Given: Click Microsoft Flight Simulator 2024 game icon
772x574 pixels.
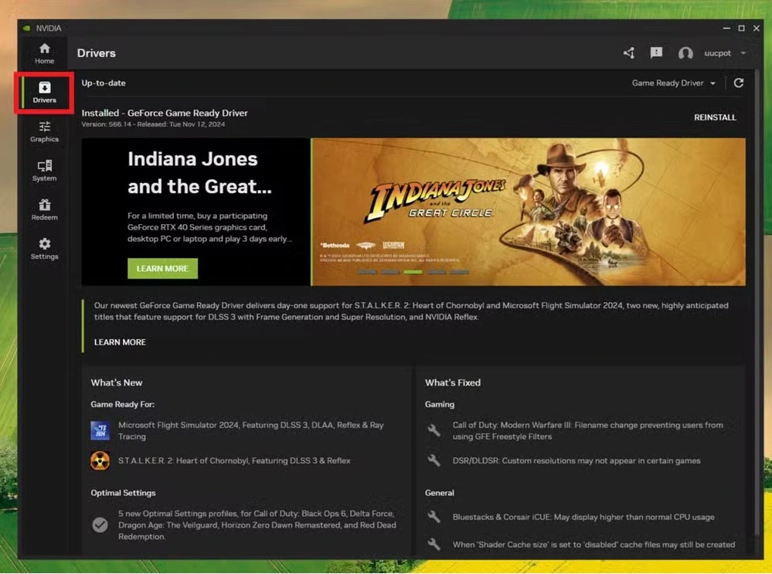Looking at the screenshot, I should click(x=100, y=430).
